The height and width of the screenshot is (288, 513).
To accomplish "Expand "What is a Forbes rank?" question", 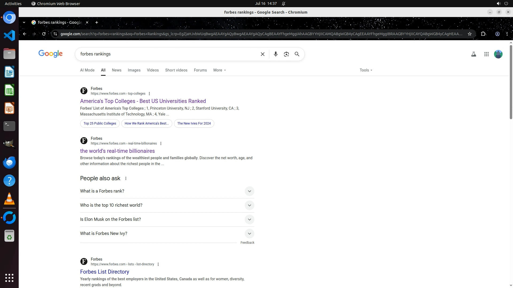I will [x=249, y=191].
